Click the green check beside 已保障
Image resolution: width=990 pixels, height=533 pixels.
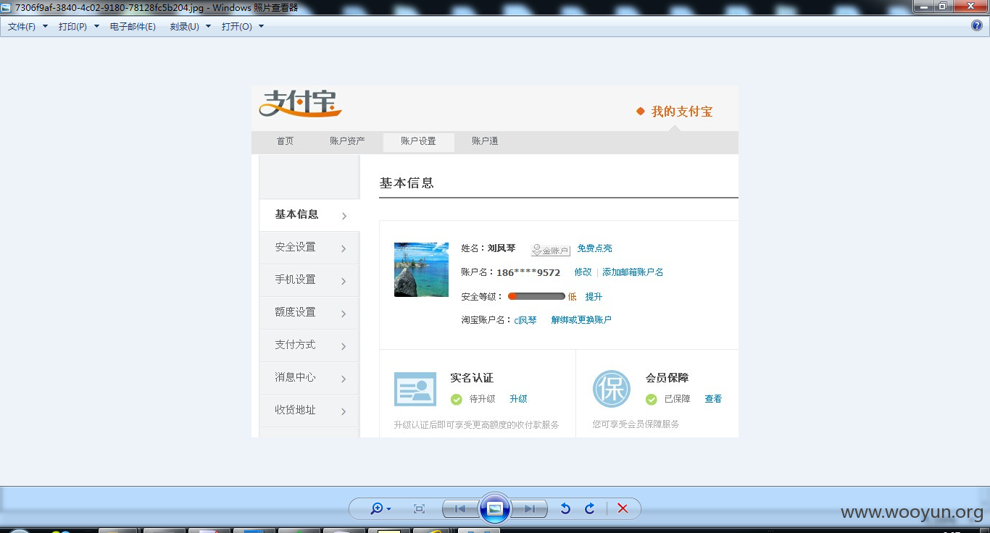click(x=652, y=399)
